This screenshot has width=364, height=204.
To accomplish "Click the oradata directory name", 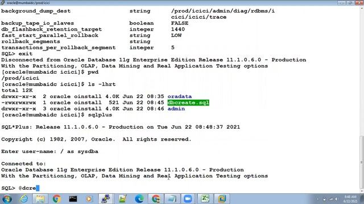I will (x=180, y=96).
